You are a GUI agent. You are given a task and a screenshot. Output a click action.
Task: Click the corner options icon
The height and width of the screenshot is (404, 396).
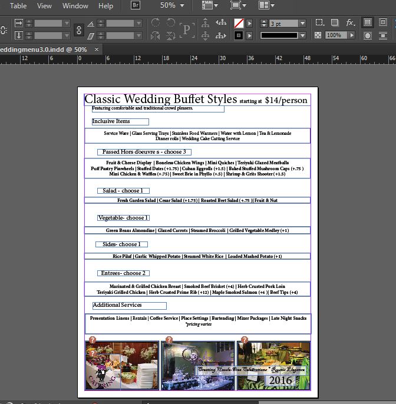coord(319,23)
